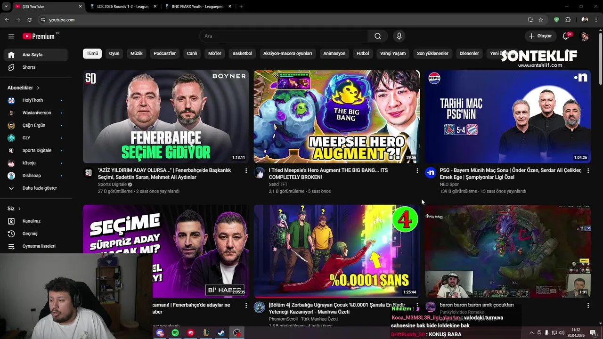603x339 pixels.
Task: Click the Send TFT channel avatar
Action: click(260, 173)
